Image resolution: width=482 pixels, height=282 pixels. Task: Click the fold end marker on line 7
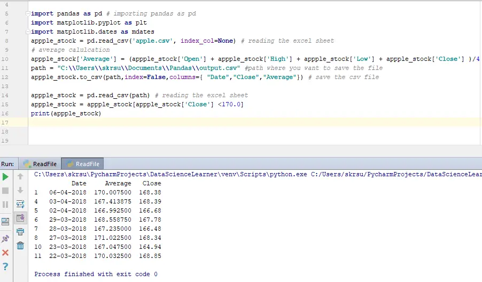(x=28, y=32)
